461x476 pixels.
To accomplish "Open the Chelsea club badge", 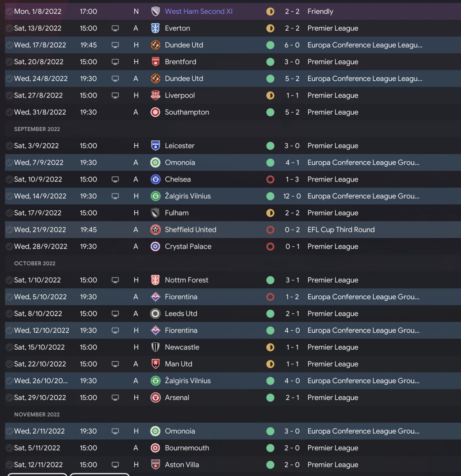I will (x=155, y=179).
